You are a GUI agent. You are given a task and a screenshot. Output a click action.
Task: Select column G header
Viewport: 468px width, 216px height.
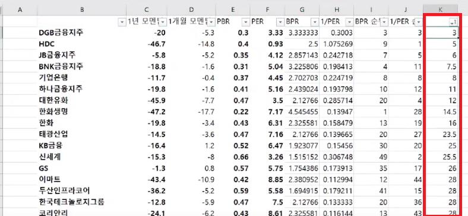(302, 10)
